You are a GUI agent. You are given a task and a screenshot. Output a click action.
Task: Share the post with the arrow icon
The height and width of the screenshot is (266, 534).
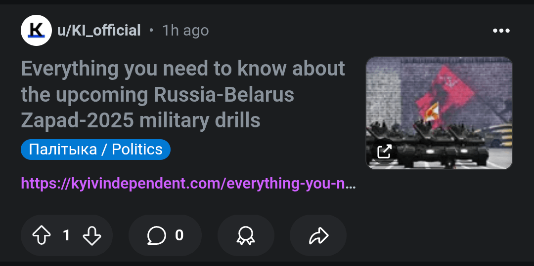click(318, 235)
